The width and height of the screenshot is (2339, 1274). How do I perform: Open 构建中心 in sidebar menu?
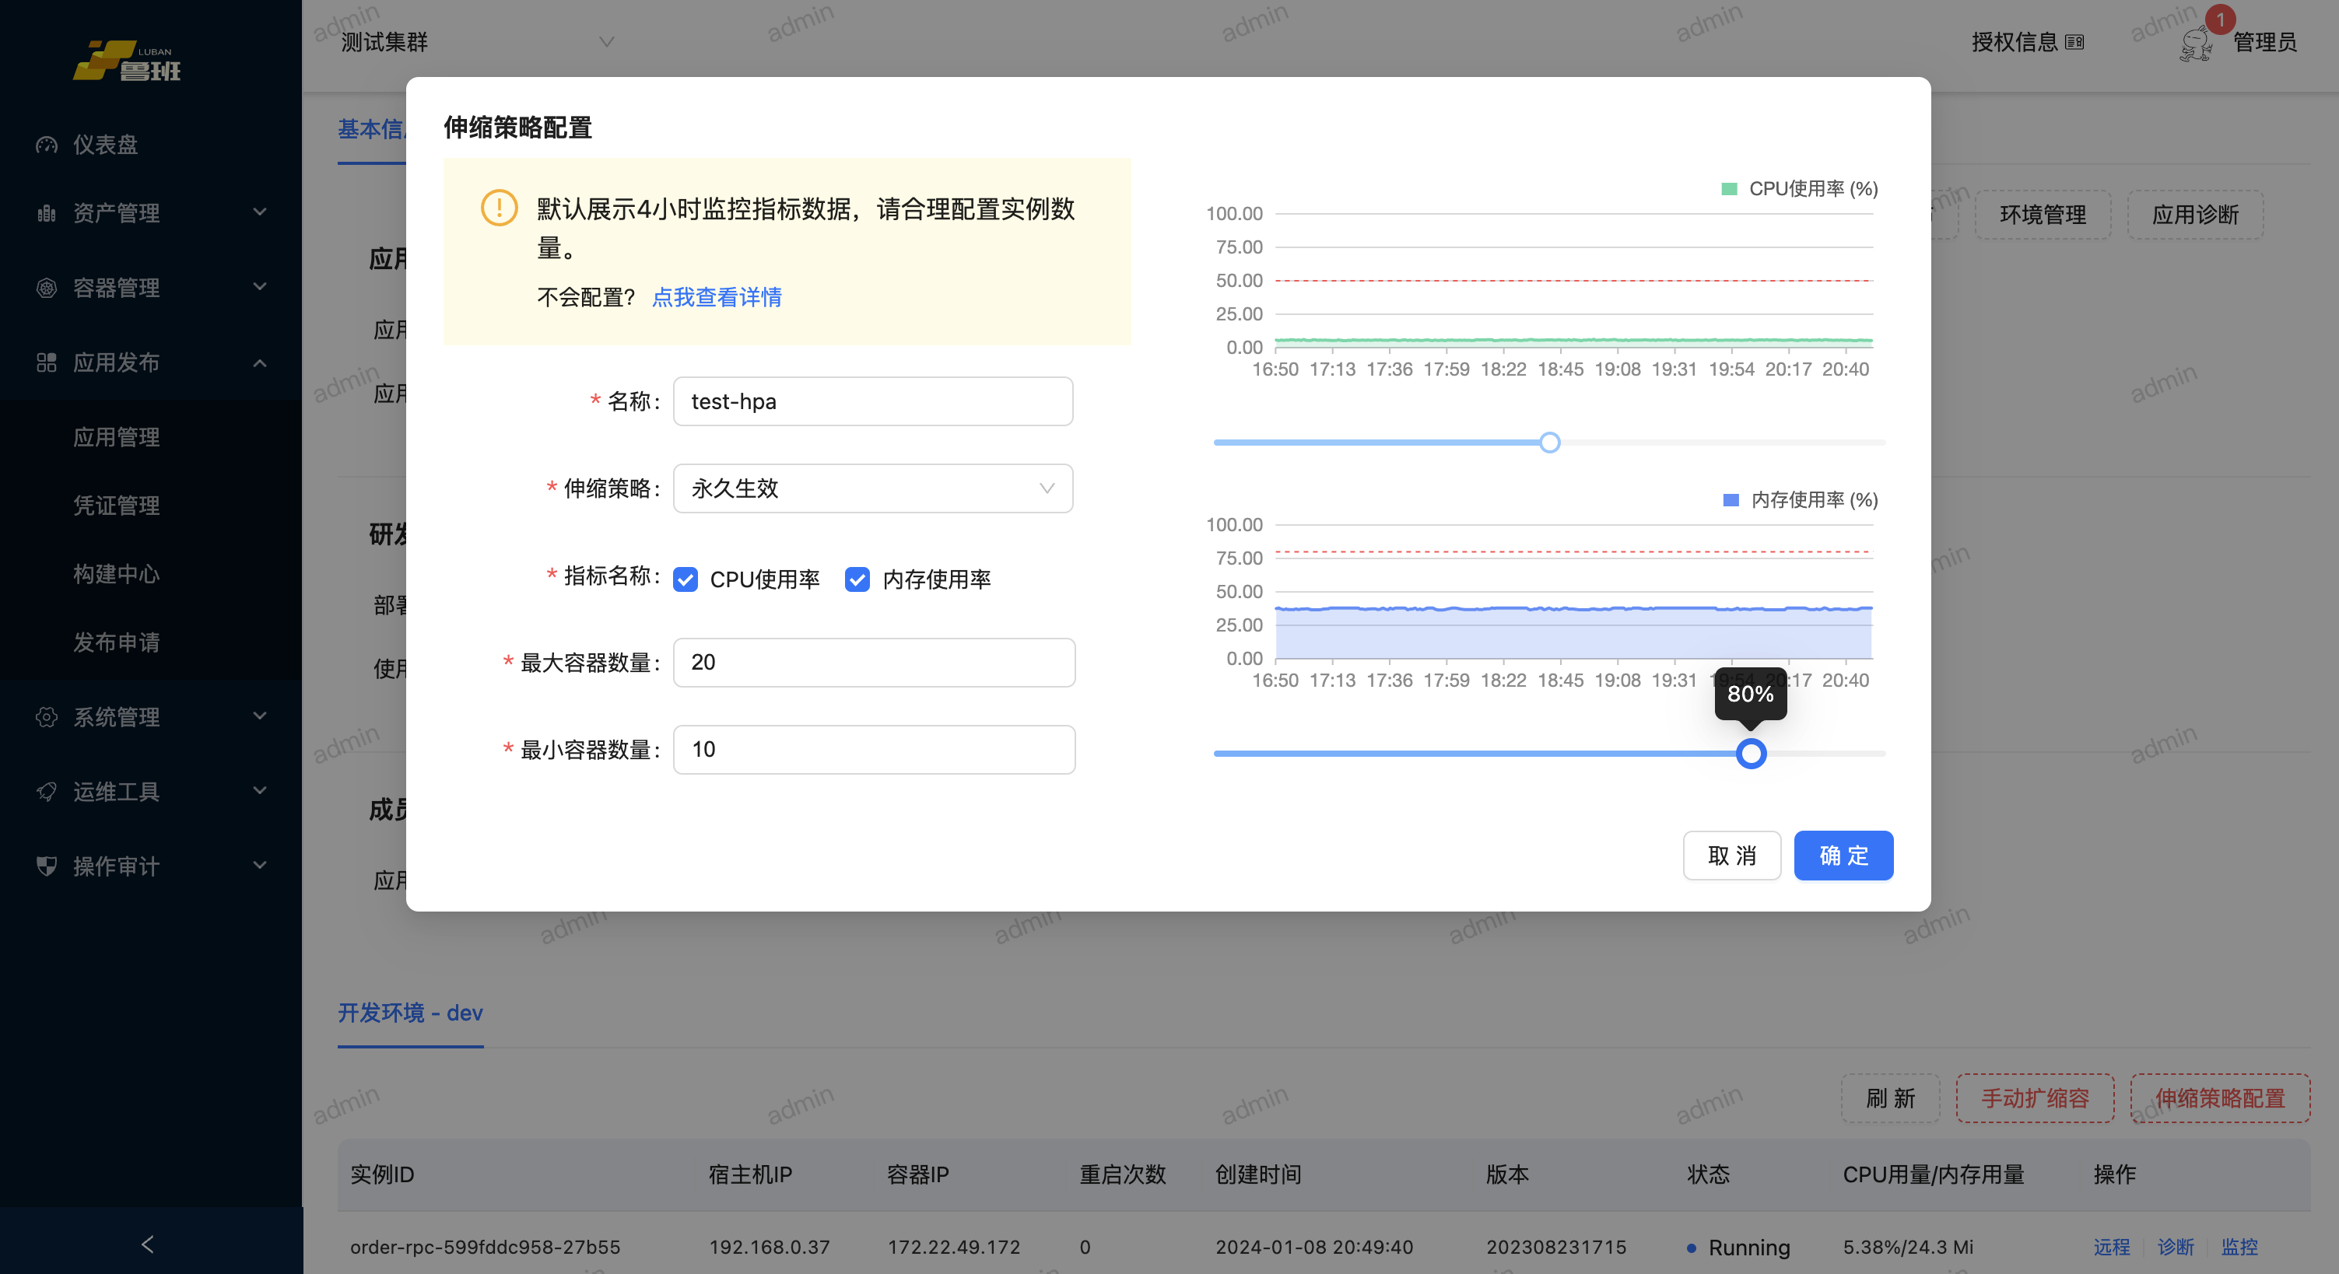116,573
